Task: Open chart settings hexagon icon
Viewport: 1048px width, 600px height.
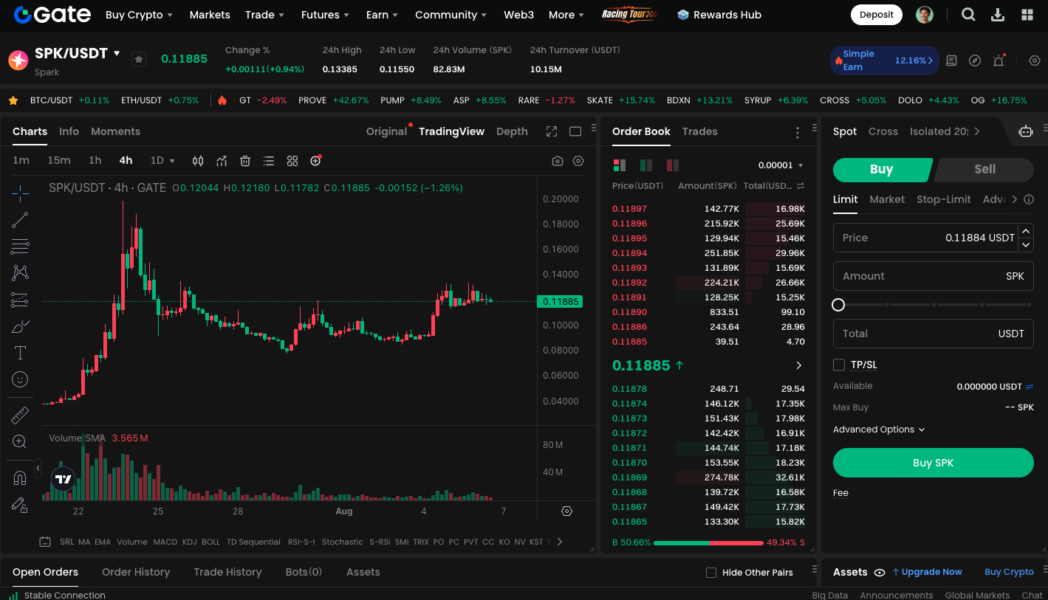Action: [578, 161]
